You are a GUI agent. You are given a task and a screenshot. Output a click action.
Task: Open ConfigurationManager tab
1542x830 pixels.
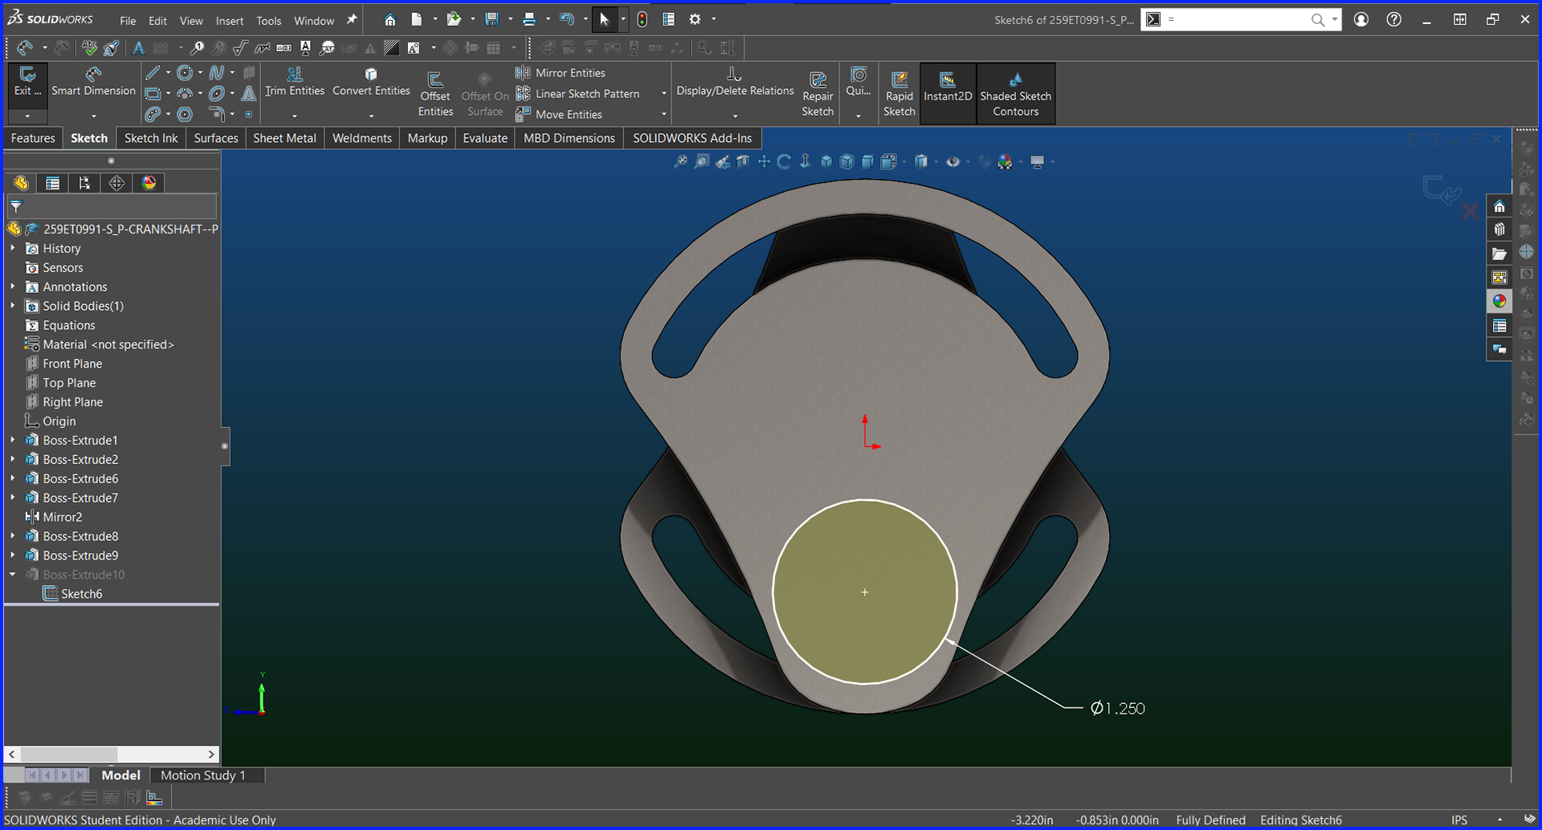pos(84,183)
